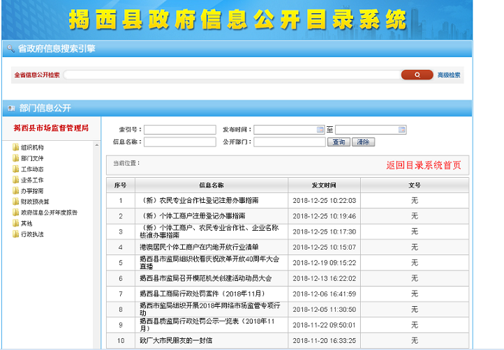Click 返回目录系统首页 link
Viewport: 504px width, 350px height.
pyautogui.click(x=424, y=165)
